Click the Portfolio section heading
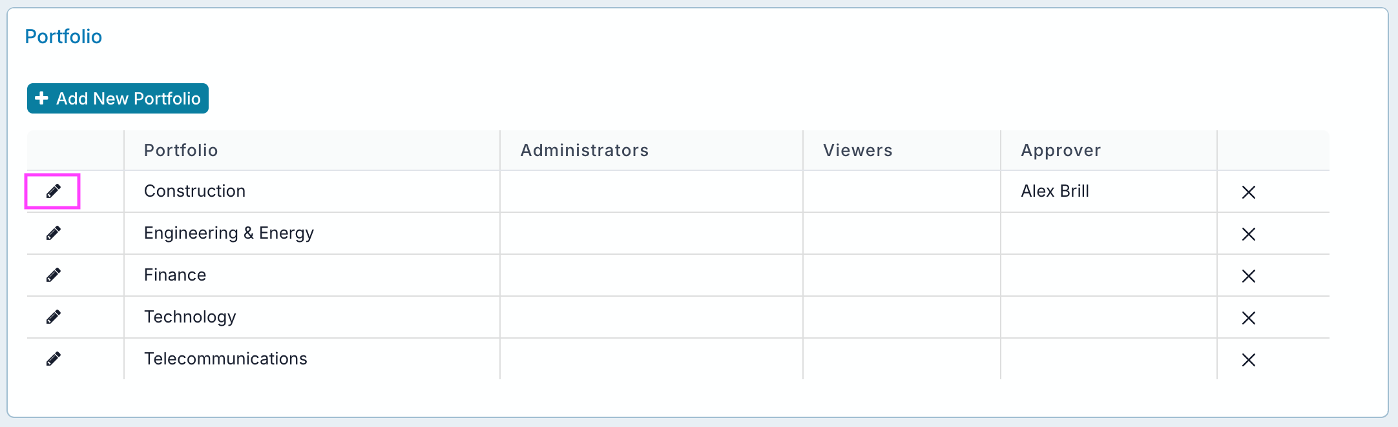This screenshot has width=1398, height=427. pos(63,37)
